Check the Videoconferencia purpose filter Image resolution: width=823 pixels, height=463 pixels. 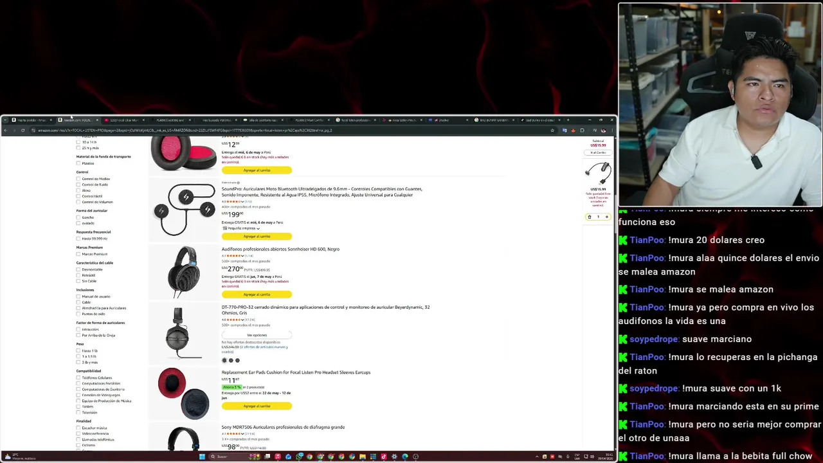coord(78,433)
